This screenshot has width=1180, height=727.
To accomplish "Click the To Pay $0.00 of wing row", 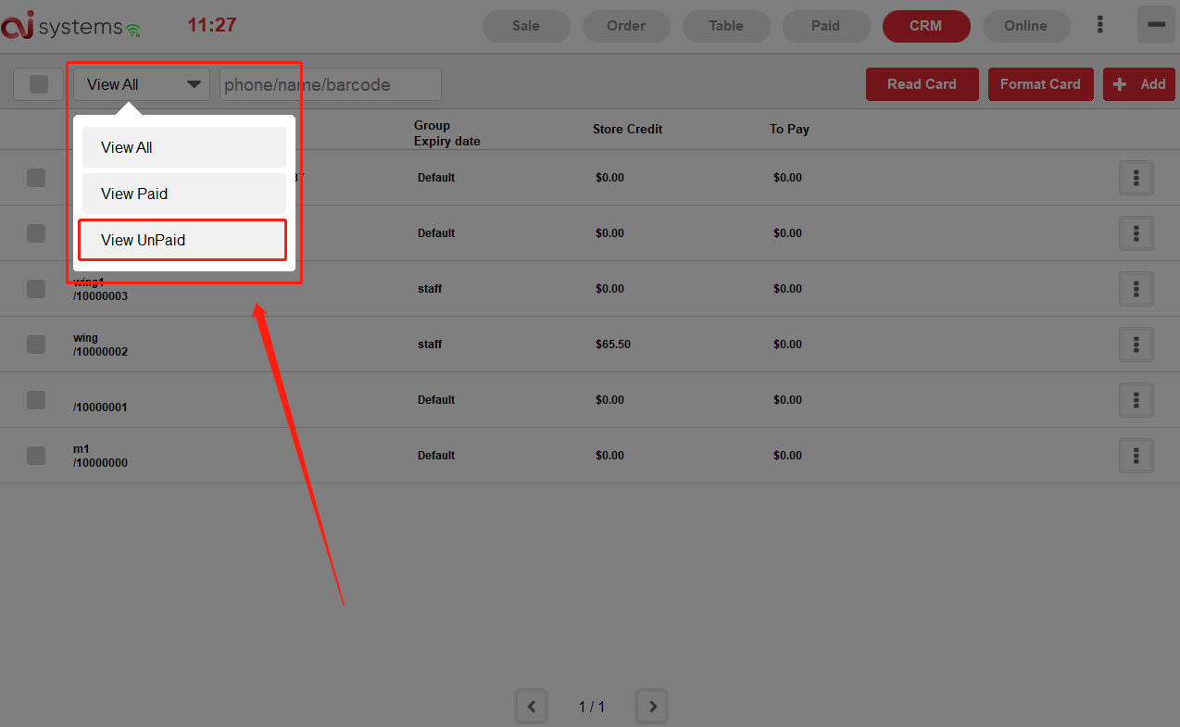I will (x=787, y=345).
